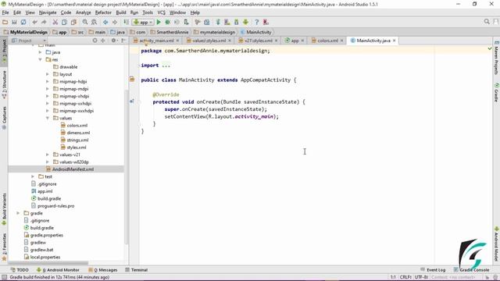Click the Search Everywhere magnifier icon
The height and width of the screenshot is (281, 500).
point(487,22)
